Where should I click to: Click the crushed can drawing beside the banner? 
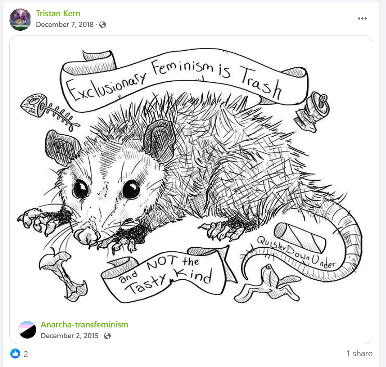point(312,112)
